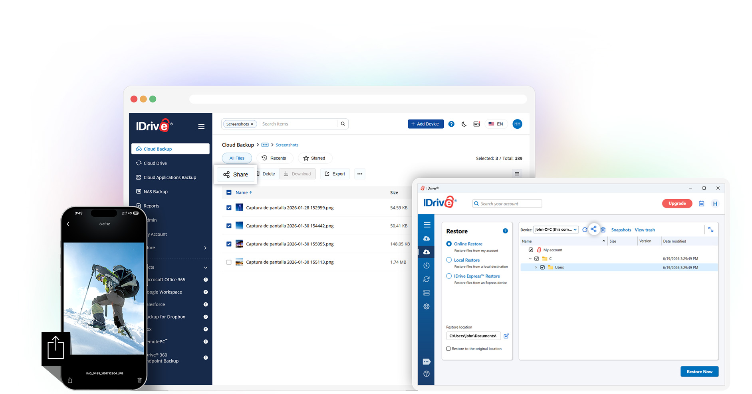The image size is (752, 394).
Task: Expand the file pane with the diagonal arrows icon
Action: (x=711, y=229)
